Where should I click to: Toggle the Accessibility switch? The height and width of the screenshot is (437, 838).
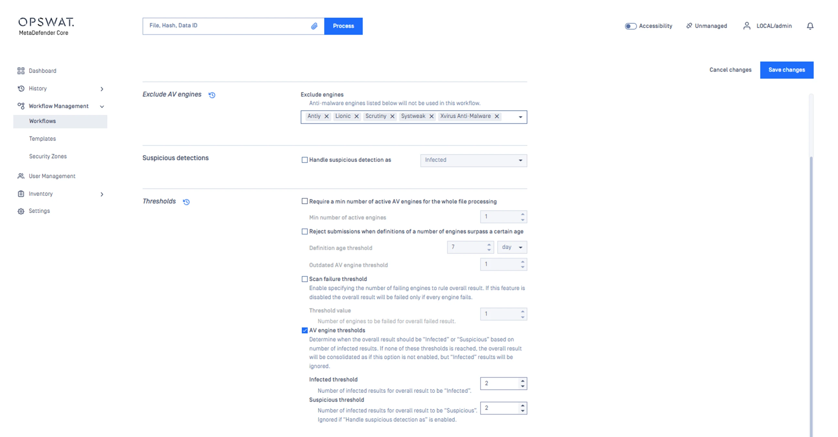[630, 26]
